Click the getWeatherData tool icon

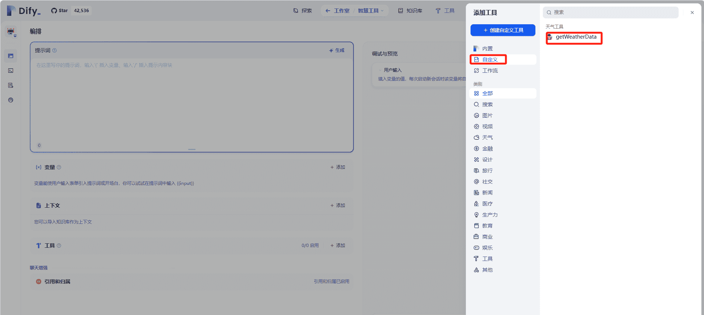pyautogui.click(x=550, y=37)
